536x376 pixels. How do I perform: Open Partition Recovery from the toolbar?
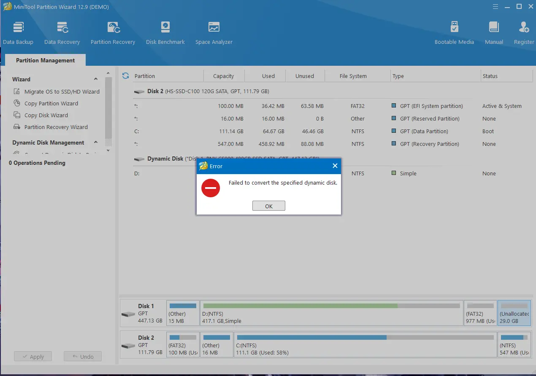113,33
